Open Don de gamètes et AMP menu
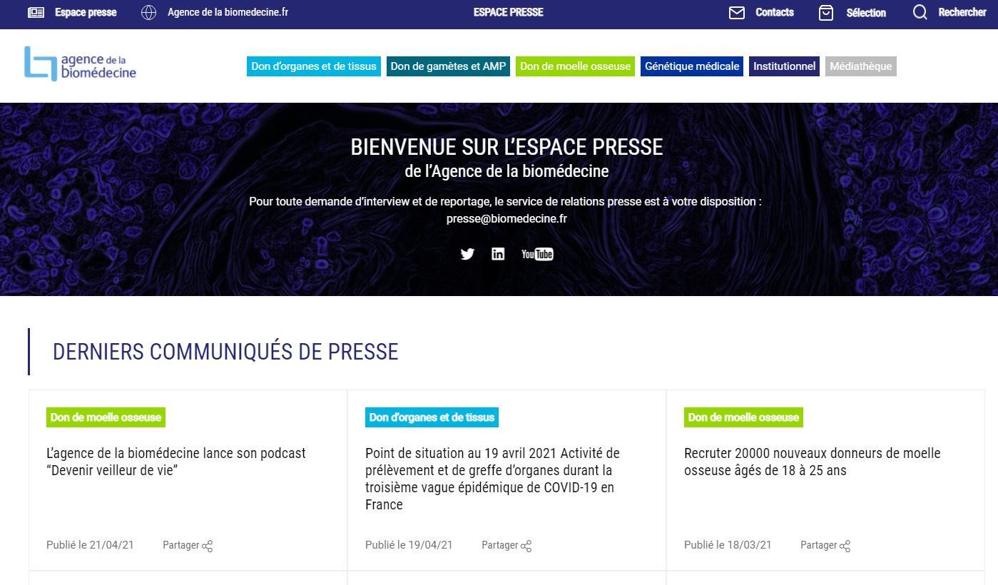Screen dimensions: 998x585 coord(448,66)
